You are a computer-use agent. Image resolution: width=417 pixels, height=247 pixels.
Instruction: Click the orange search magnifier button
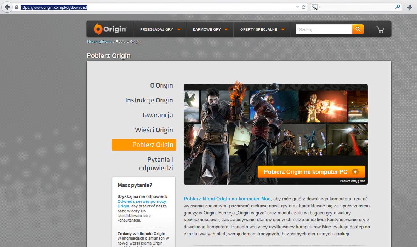pyautogui.click(x=358, y=29)
